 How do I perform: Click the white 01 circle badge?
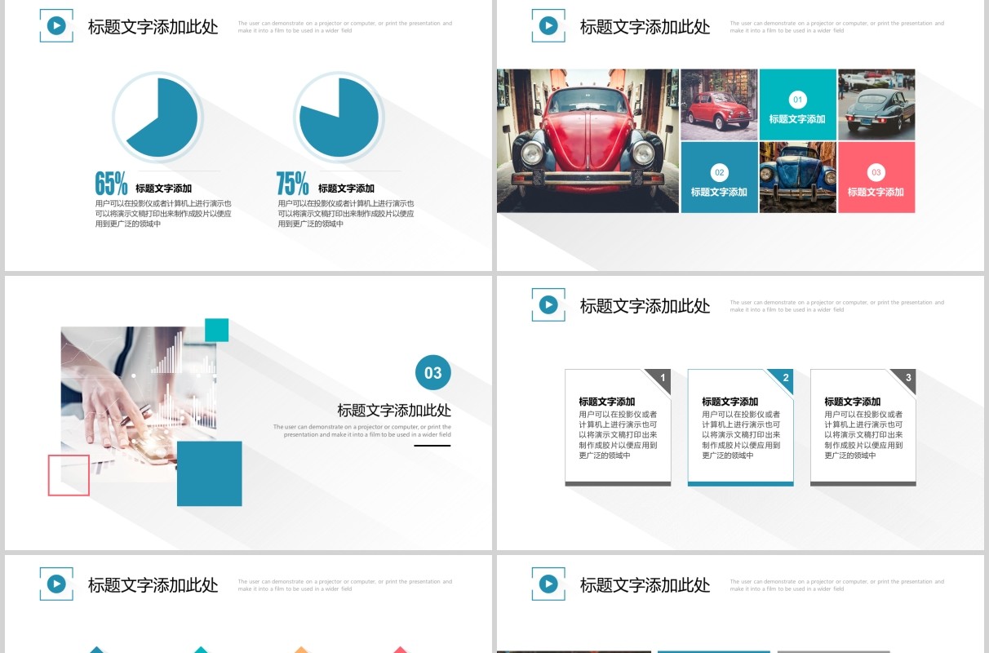tap(797, 100)
